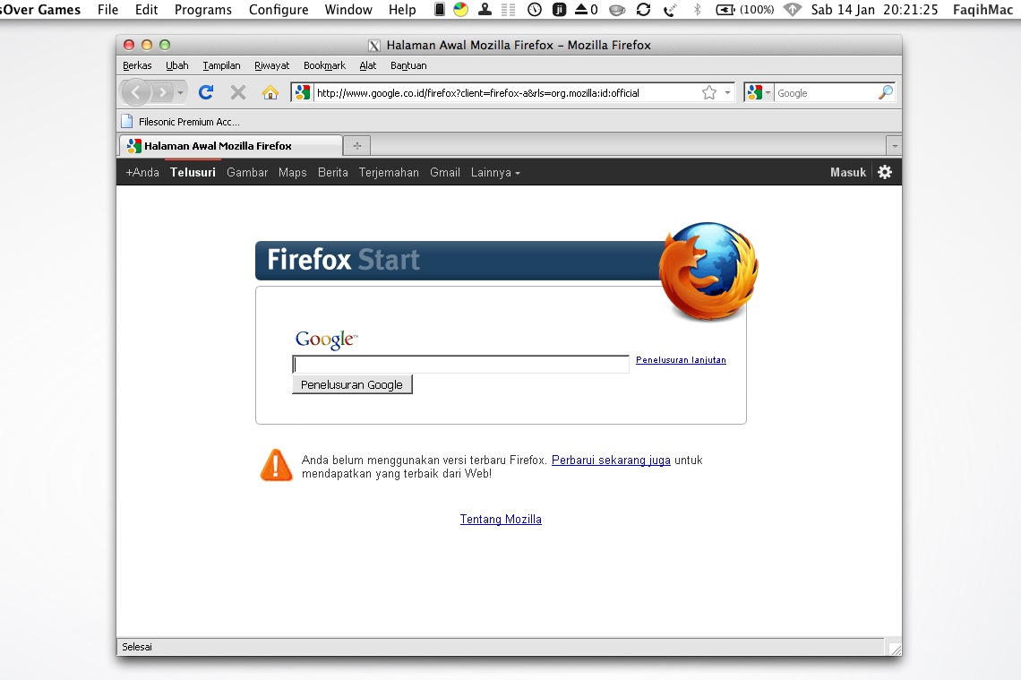Open the Filesonic Premium Acc... bookmark
The width and height of the screenshot is (1021, 680).
[181, 122]
